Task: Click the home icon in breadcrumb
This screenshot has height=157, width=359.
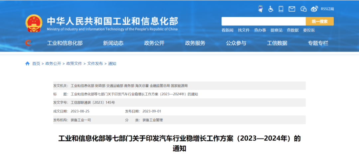Action: click(28, 64)
